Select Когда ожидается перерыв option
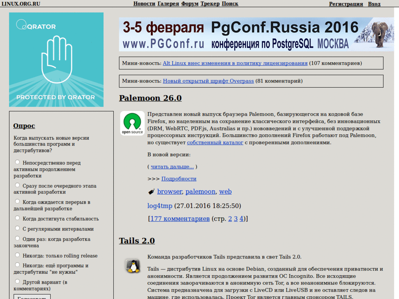 pyautogui.click(x=17, y=201)
